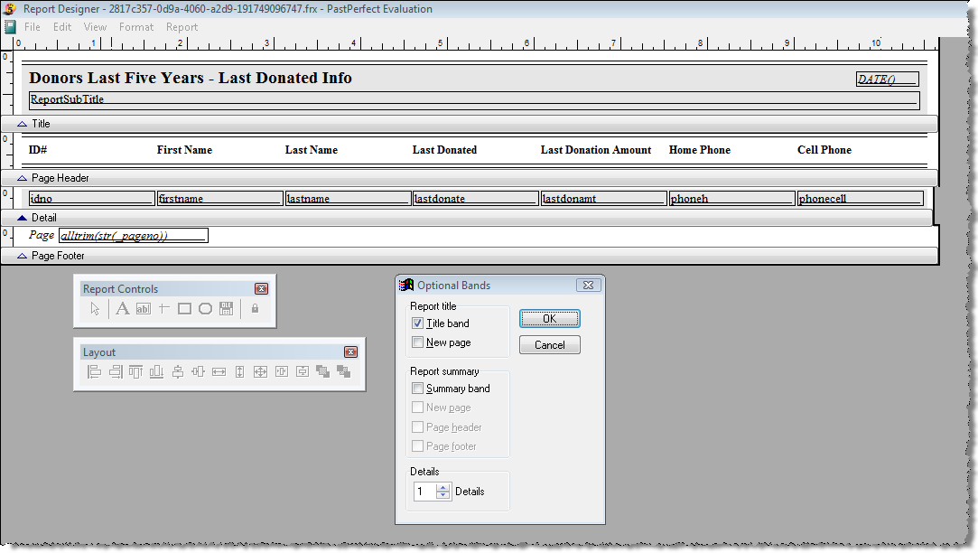Screen dimensions: 978x553
Task: Toggle the Button Lock padlock icon
Action: 255,309
